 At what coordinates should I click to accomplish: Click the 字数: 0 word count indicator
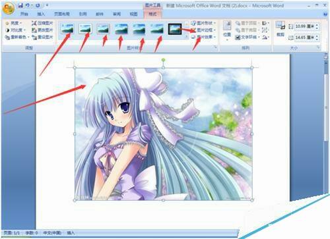click(x=31, y=233)
